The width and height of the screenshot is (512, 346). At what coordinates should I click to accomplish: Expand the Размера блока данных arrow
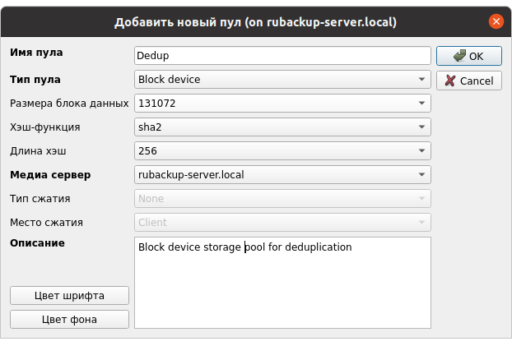tap(421, 104)
